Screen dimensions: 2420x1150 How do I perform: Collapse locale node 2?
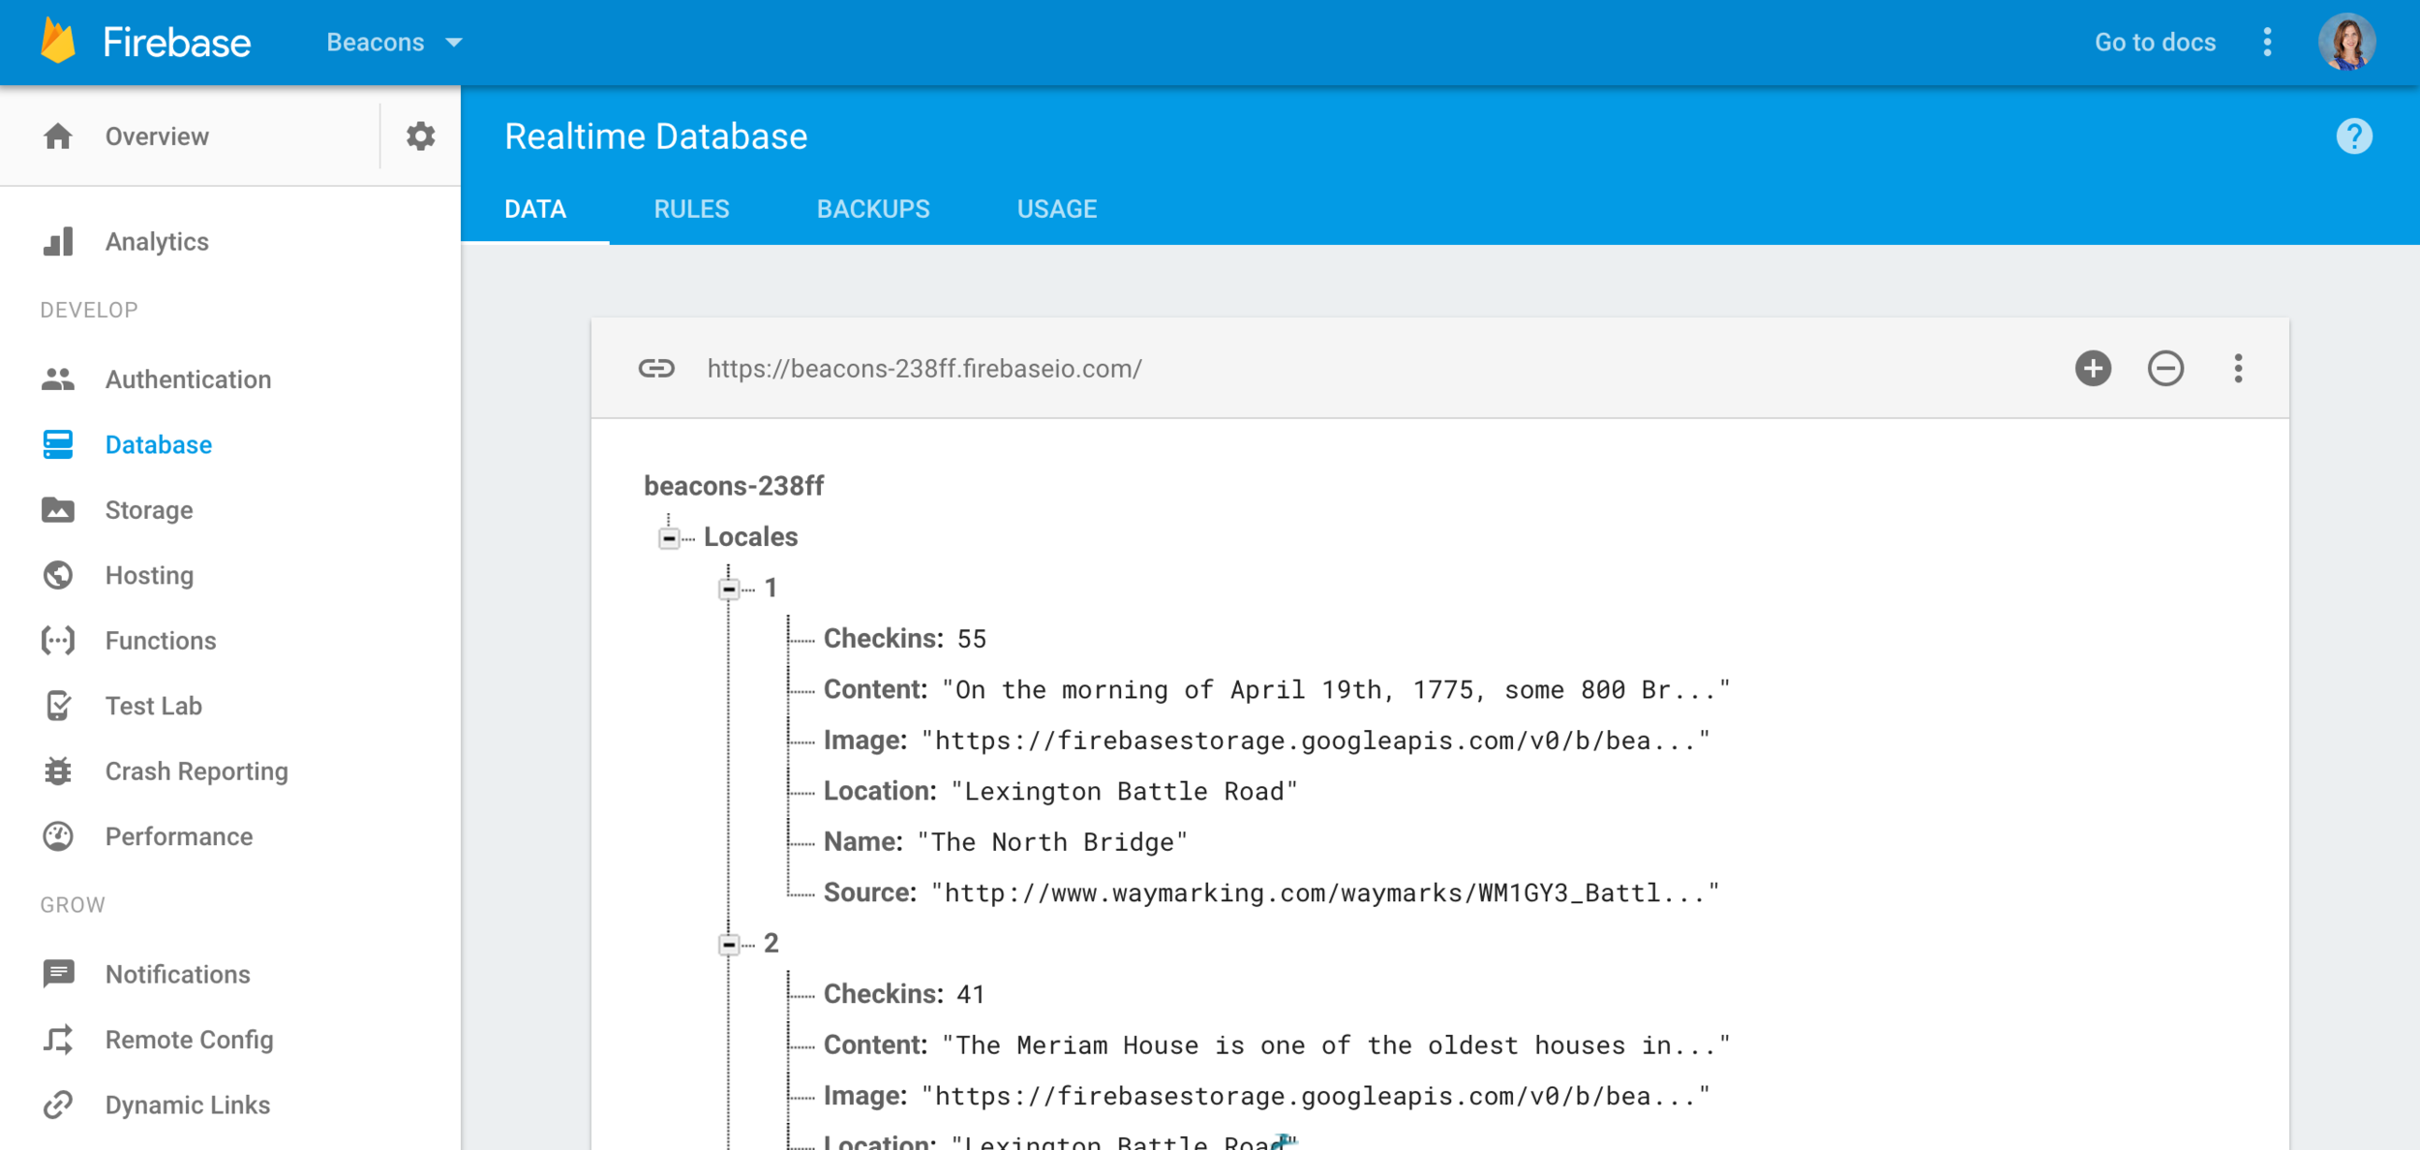729,944
